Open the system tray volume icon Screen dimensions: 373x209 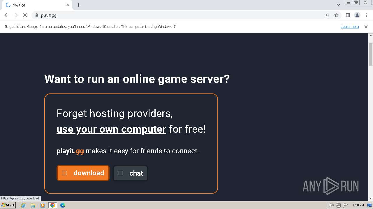click(x=331, y=205)
